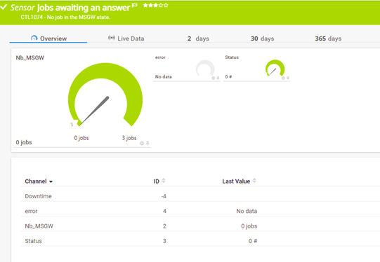Click the flag icon next to the sensor title
The height and width of the screenshot is (262, 380).
coord(135,6)
